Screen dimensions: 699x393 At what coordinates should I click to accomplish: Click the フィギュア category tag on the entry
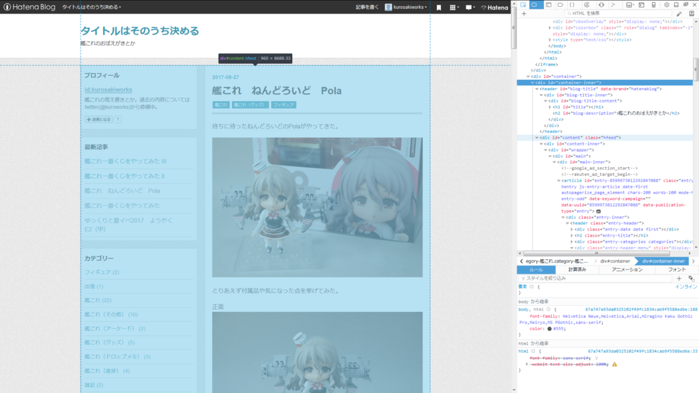[284, 104]
